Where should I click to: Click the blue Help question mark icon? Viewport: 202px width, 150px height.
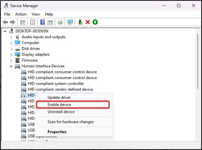point(42,22)
